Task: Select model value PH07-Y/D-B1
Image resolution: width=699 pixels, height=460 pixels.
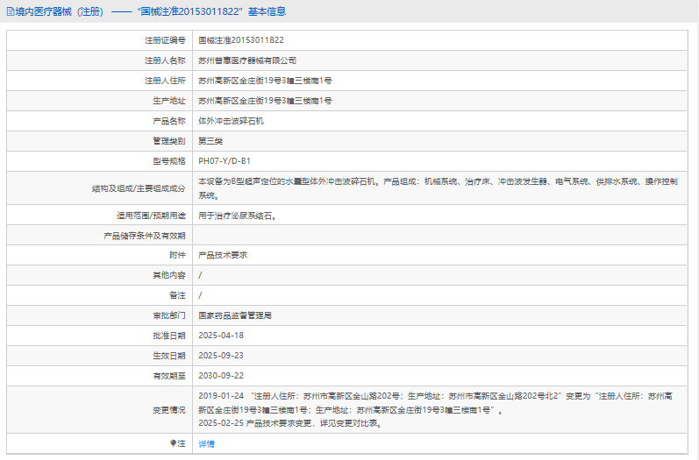Action: [225, 160]
